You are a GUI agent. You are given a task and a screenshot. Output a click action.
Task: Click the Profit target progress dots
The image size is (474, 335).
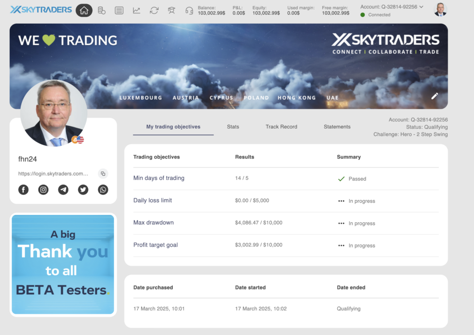click(341, 246)
